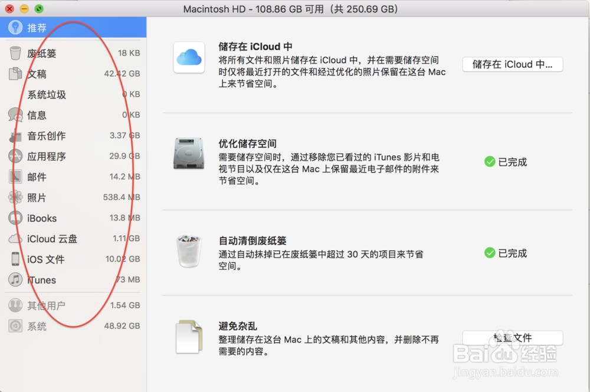Click the 文稿 documents icon

pos(15,74)
